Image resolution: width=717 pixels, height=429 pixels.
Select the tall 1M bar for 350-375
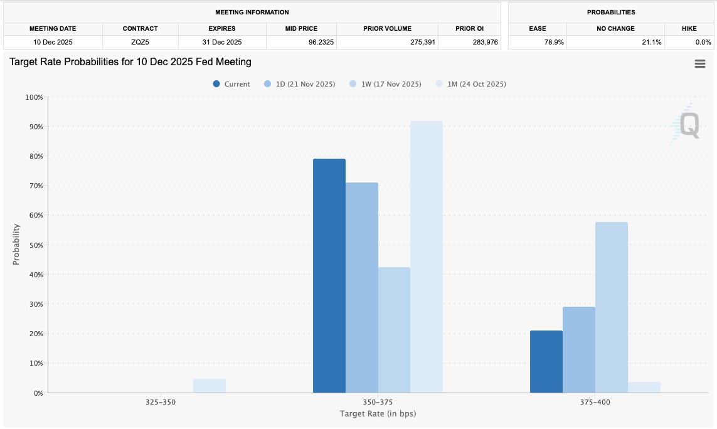tap(426, 257)
